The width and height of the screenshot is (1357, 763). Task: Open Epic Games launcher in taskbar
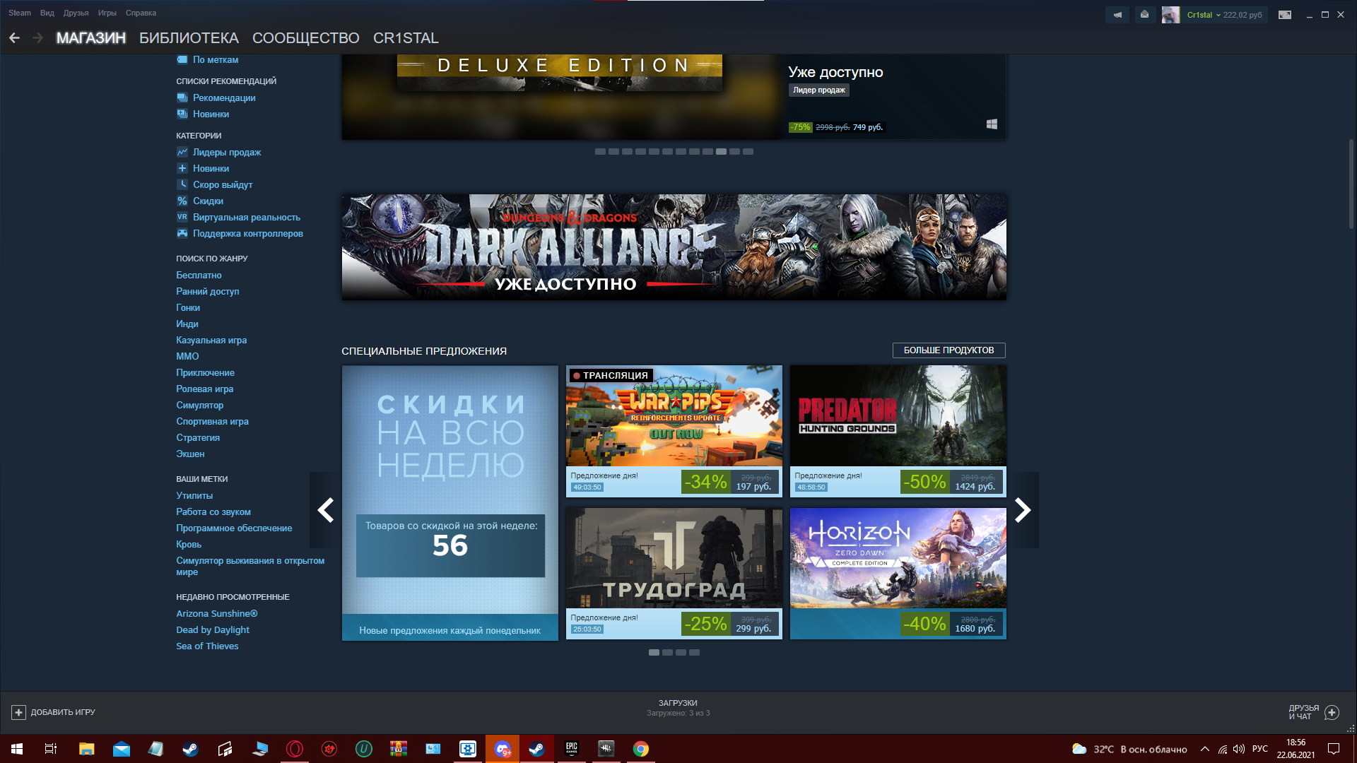tap(571, 749)
